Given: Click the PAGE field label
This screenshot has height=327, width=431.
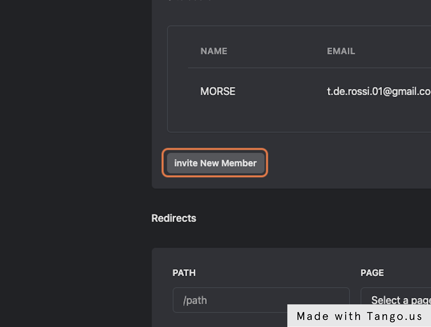Looking at the screenshot, I should [x=372, y=273].
